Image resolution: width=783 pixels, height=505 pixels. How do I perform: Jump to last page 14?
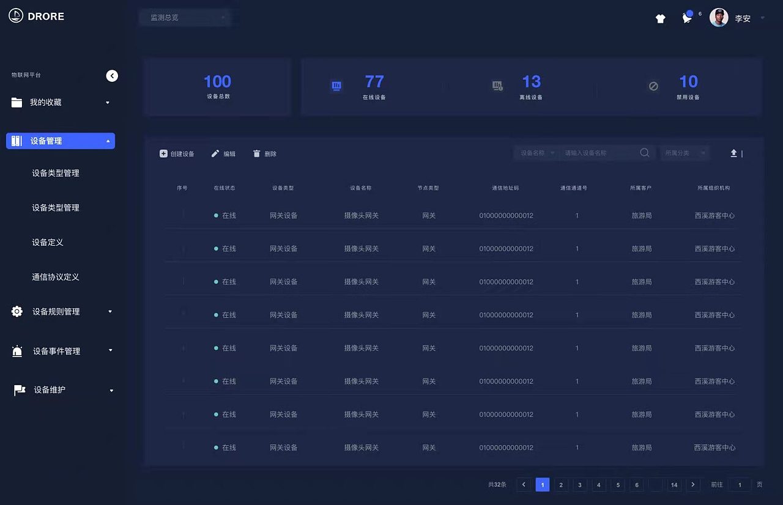pos(674,485)
